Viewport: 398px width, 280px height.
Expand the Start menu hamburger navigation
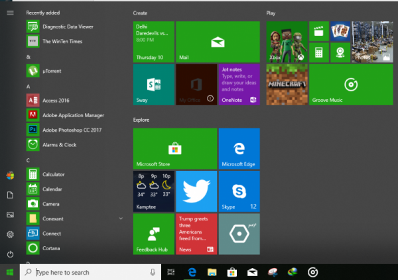(x=10, y=13)
